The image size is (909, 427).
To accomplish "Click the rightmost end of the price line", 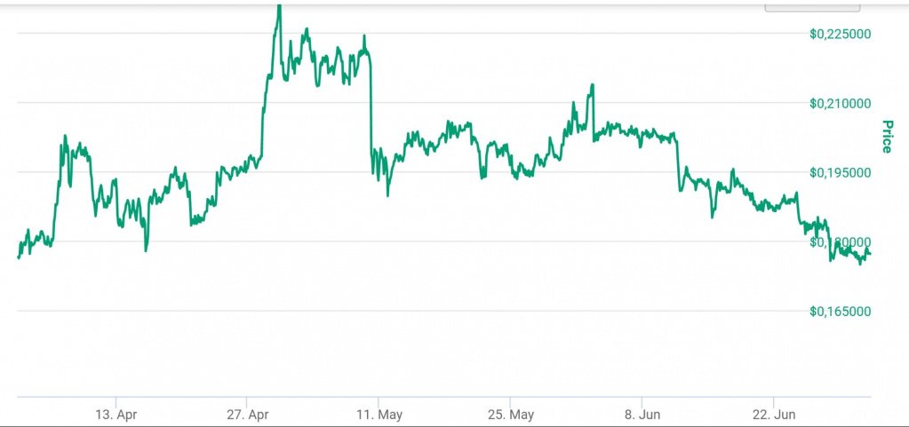I will pos(870,255).
